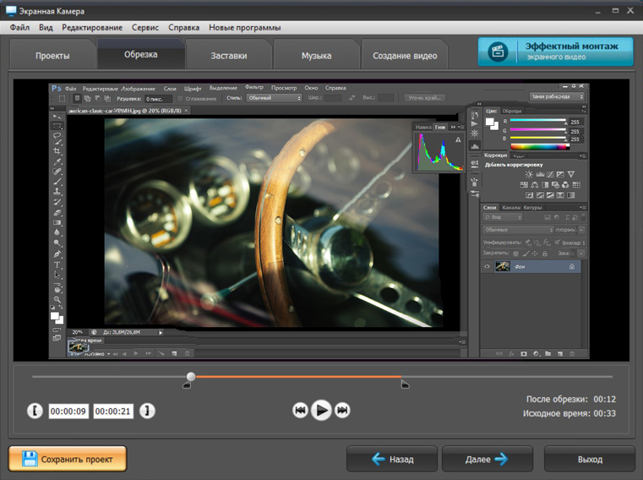Click the play button
This screenshot has height=480, width=643.
(x=321, y=410)
